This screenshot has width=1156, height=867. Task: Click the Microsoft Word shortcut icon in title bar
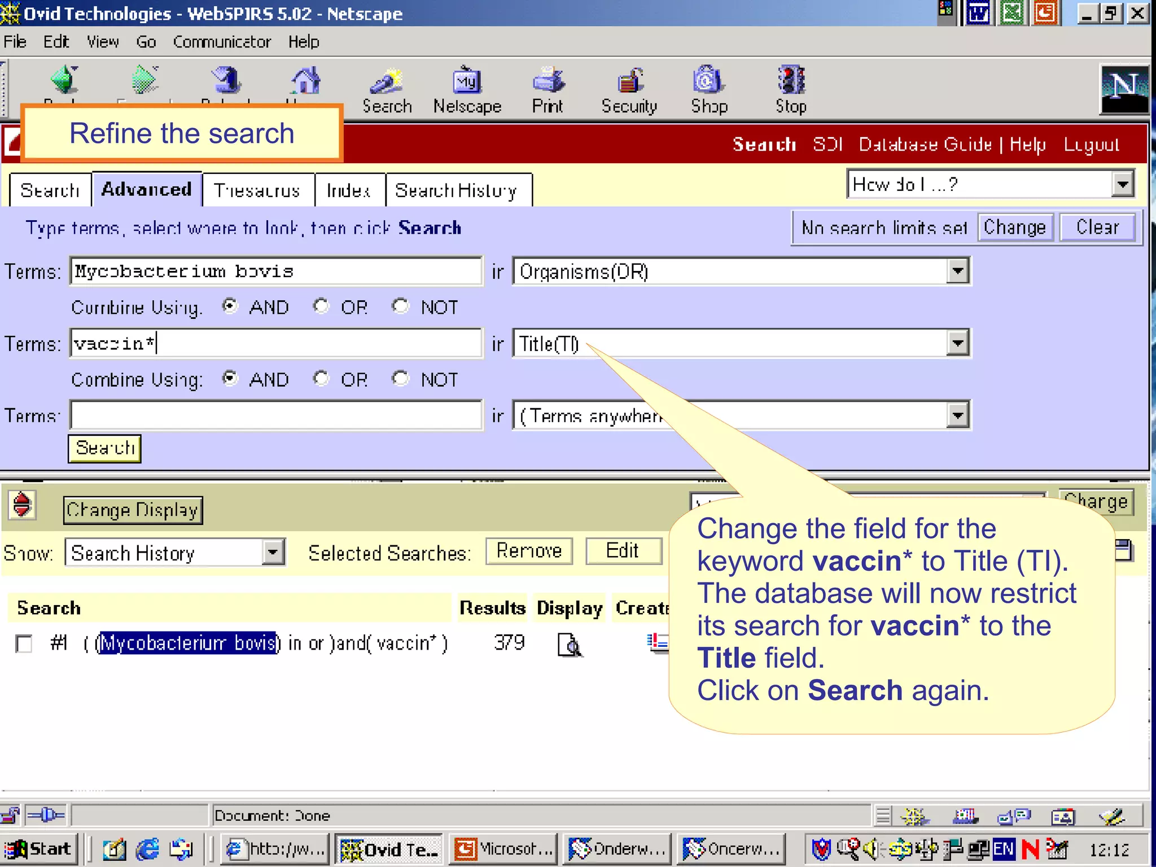(978, 12)
